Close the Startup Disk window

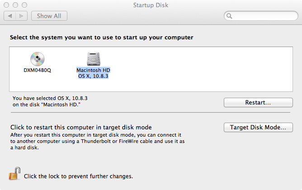tap(6, 5)
